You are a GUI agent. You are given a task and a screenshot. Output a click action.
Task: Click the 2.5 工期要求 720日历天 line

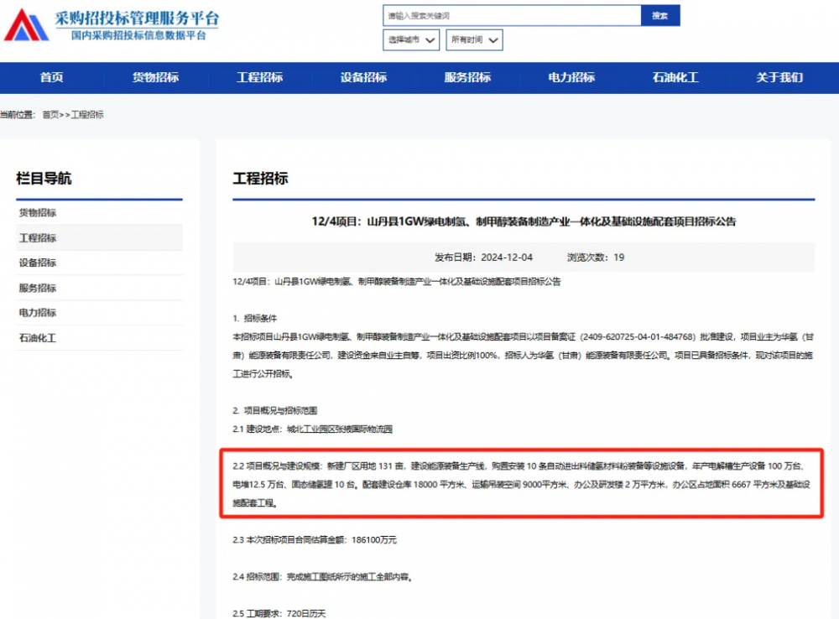click(279, 613)
